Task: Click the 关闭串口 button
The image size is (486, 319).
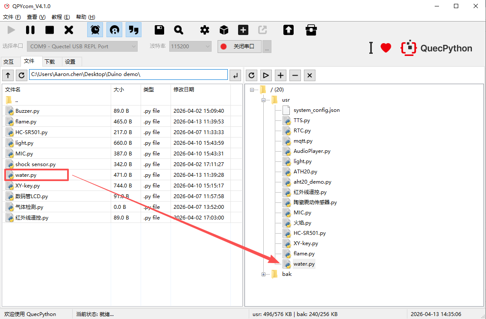Action: point(239,46)
